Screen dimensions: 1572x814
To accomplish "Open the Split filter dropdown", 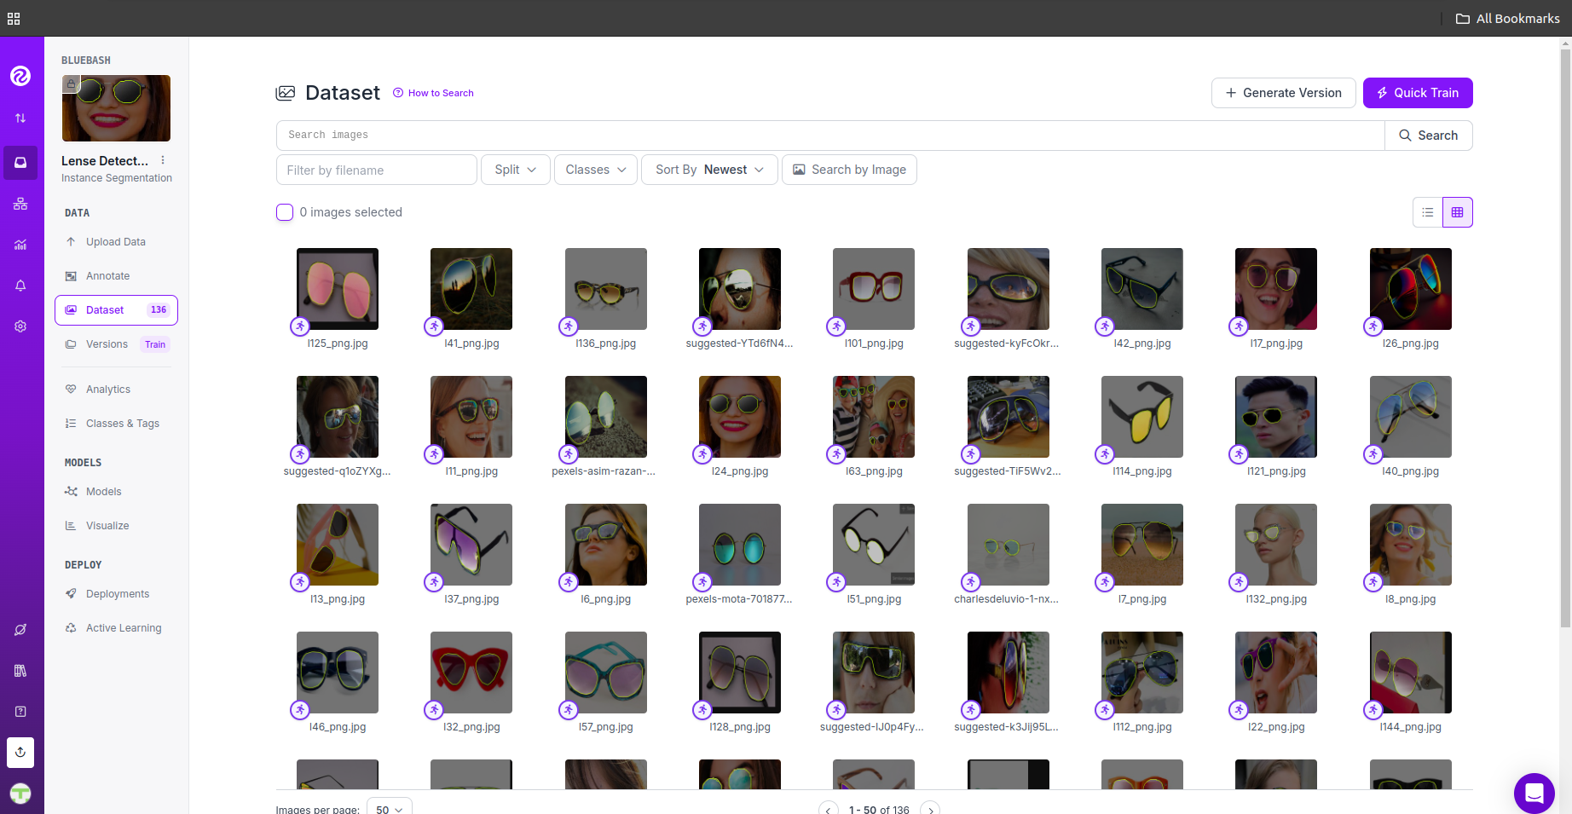I will pos(516,170).
